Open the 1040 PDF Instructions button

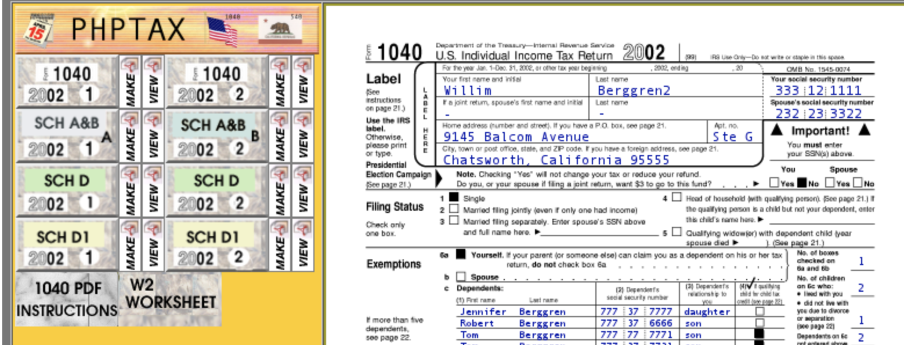pyautogui.click(x=66, y=299)
